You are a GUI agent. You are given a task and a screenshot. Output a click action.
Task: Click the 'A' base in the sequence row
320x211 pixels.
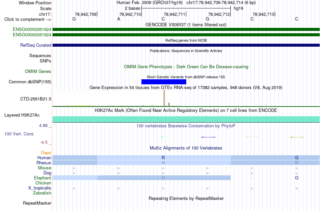[119, 19]
